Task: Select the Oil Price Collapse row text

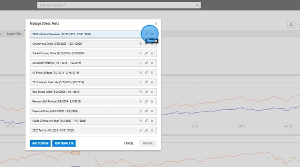Action: 56,73
